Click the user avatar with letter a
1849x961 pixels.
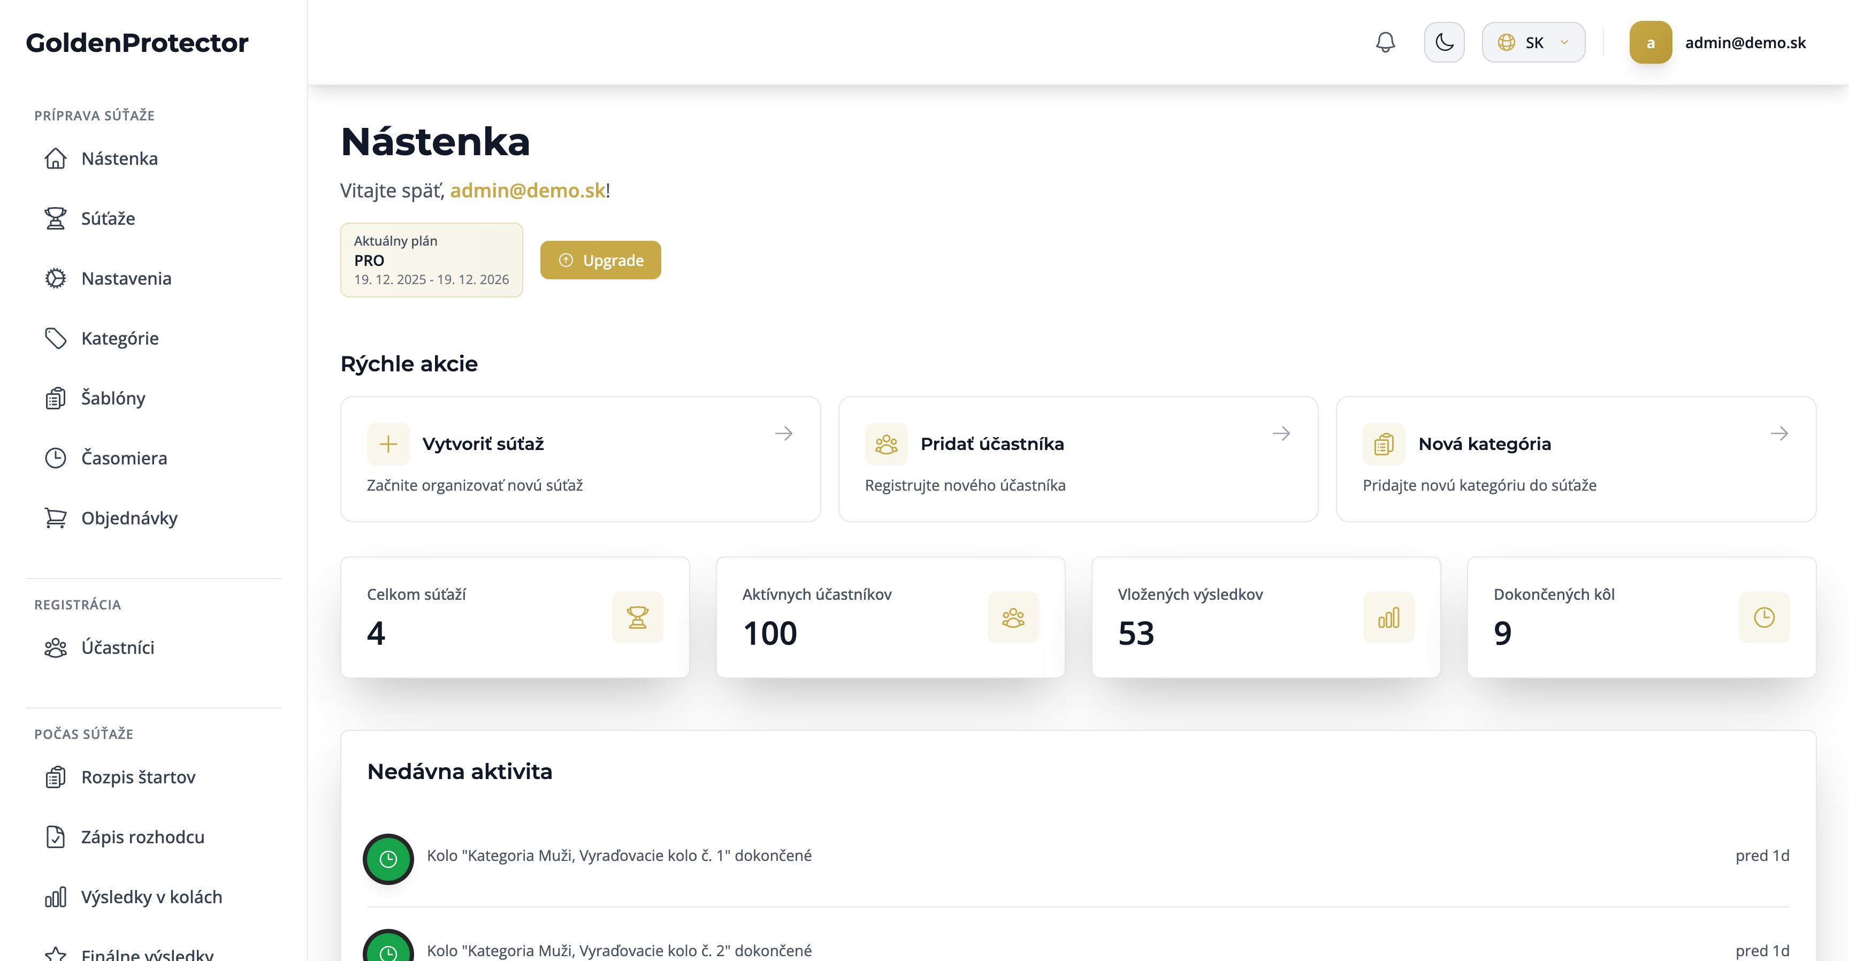click(1649, 42)
